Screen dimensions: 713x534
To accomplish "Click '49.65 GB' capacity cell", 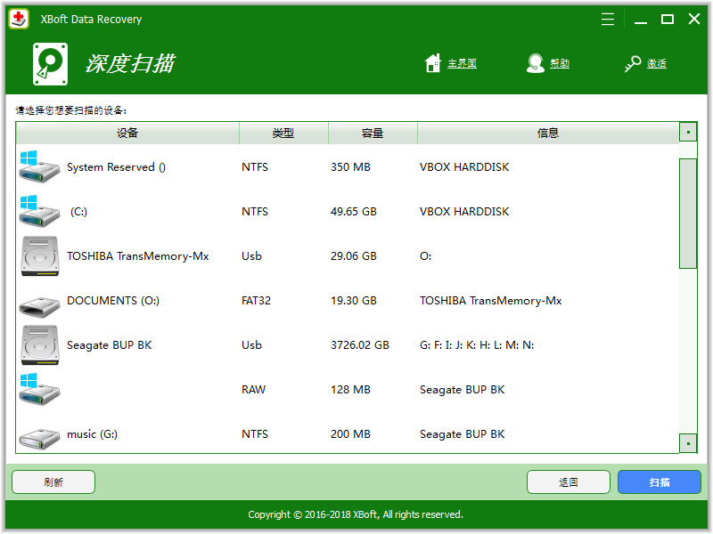I will (354, 212).
